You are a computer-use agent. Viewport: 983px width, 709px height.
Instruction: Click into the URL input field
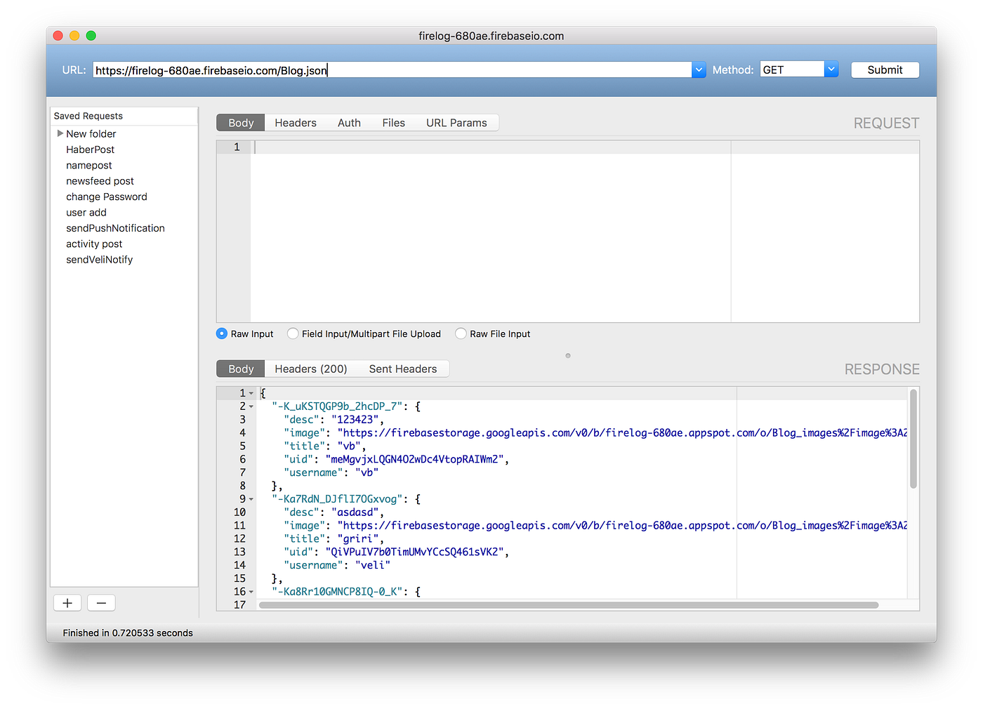pyautogui.click(x=392, y=69)
